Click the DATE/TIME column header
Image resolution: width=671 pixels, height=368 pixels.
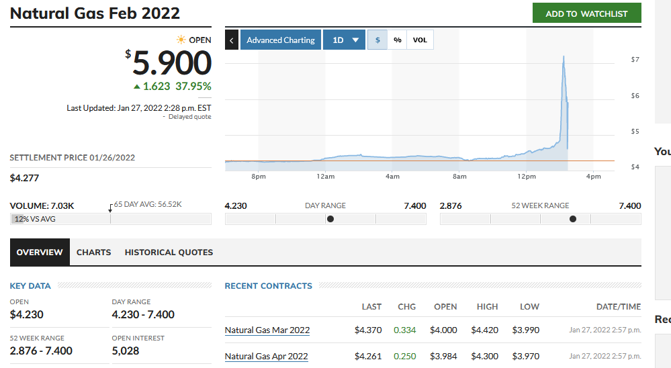pos(619,307)
